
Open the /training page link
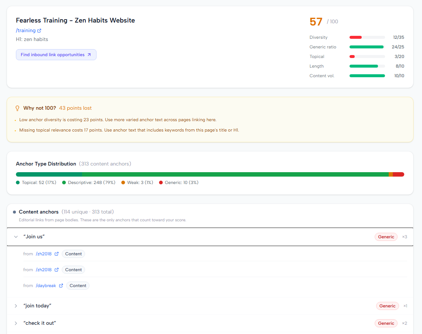[26, 30]
